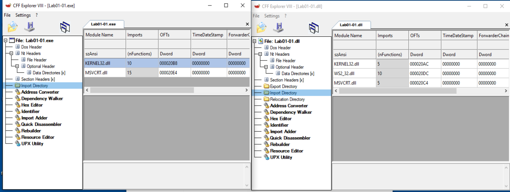Open File menu in Lab01-01.exe window
The width and height of the screenshot is (510, 192).
(7, 15)
